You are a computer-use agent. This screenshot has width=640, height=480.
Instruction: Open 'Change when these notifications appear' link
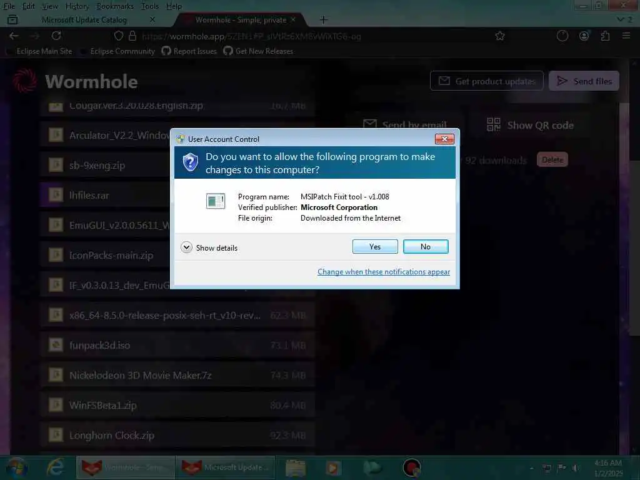coord(384,272)
